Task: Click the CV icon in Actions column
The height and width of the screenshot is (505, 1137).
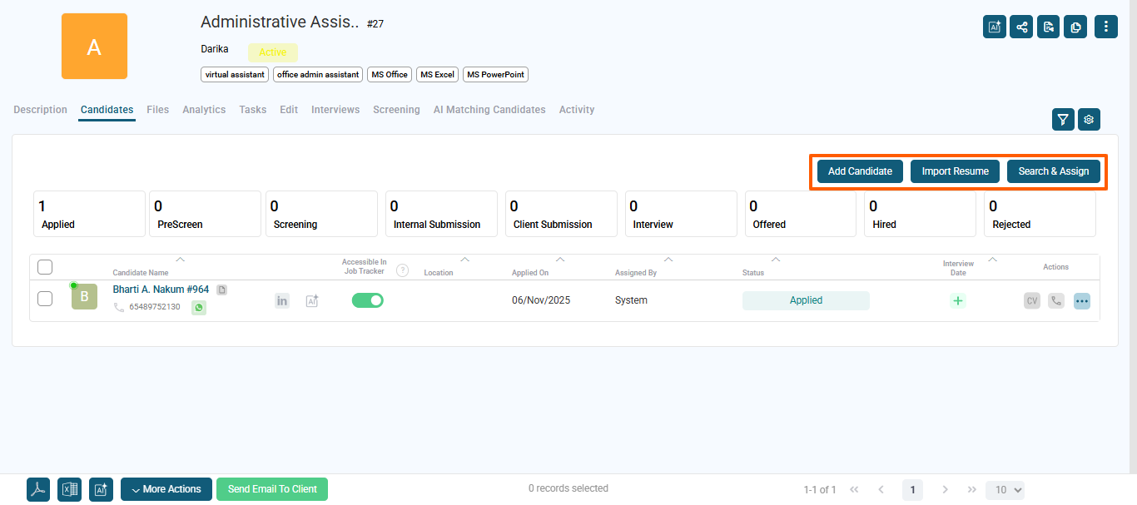Action: coord(1032,301)
